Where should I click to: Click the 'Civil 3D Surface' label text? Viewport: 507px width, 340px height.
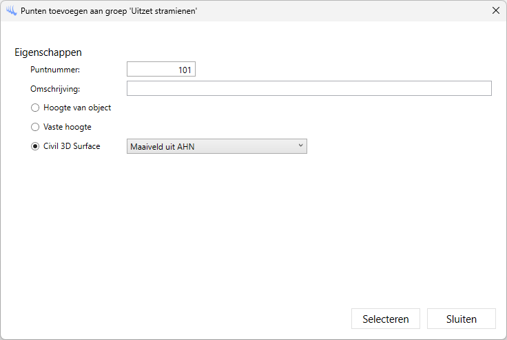point(72,146)
